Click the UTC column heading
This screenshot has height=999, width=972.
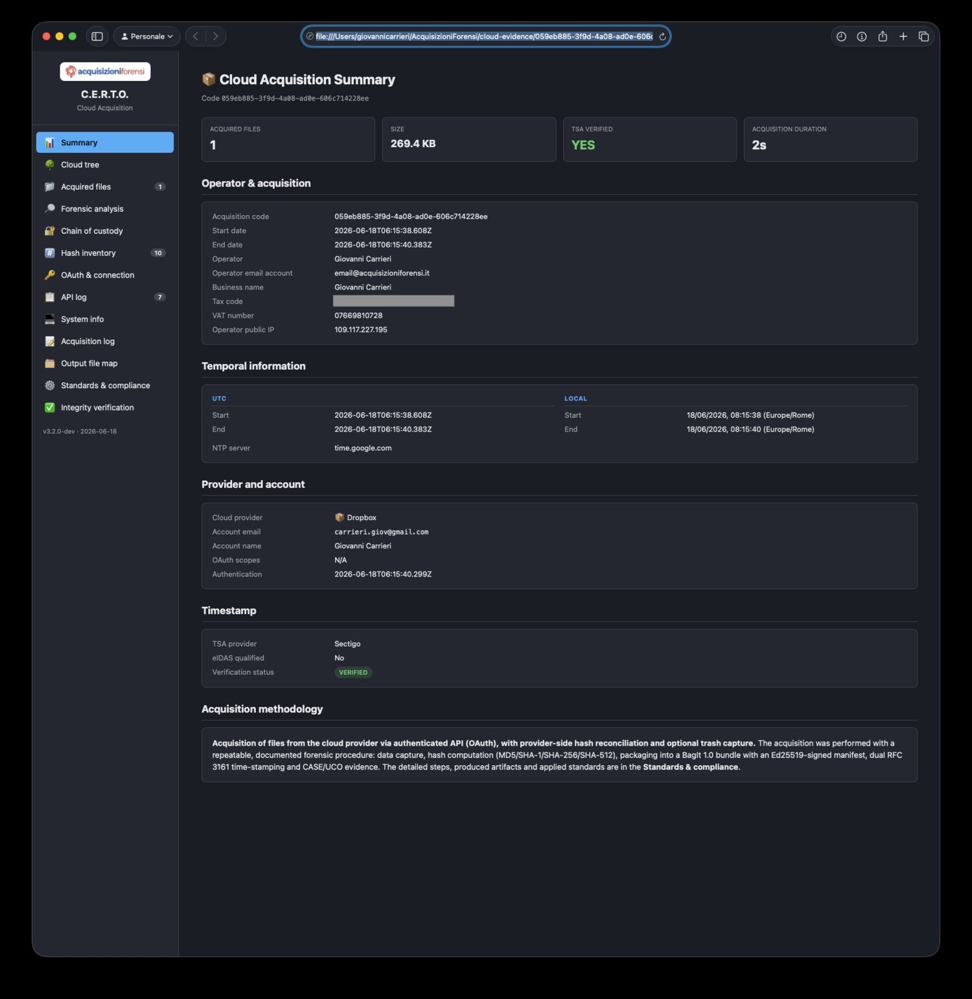tap(219, 398)
